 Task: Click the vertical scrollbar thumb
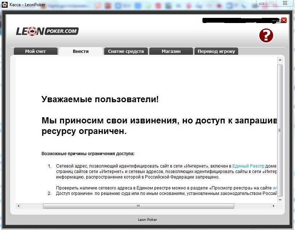click(280, 130)
